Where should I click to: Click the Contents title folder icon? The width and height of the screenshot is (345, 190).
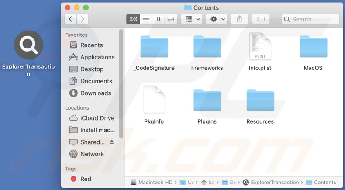click(x=188, y=8)
